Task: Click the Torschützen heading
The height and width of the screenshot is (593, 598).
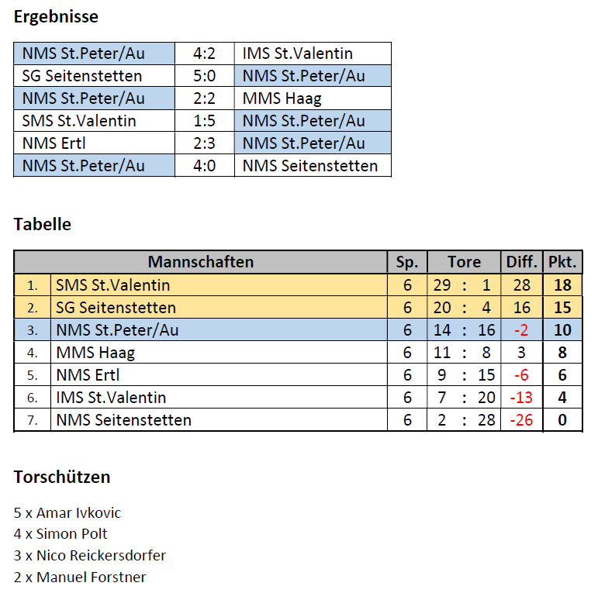Action: (x=62, y=478)
